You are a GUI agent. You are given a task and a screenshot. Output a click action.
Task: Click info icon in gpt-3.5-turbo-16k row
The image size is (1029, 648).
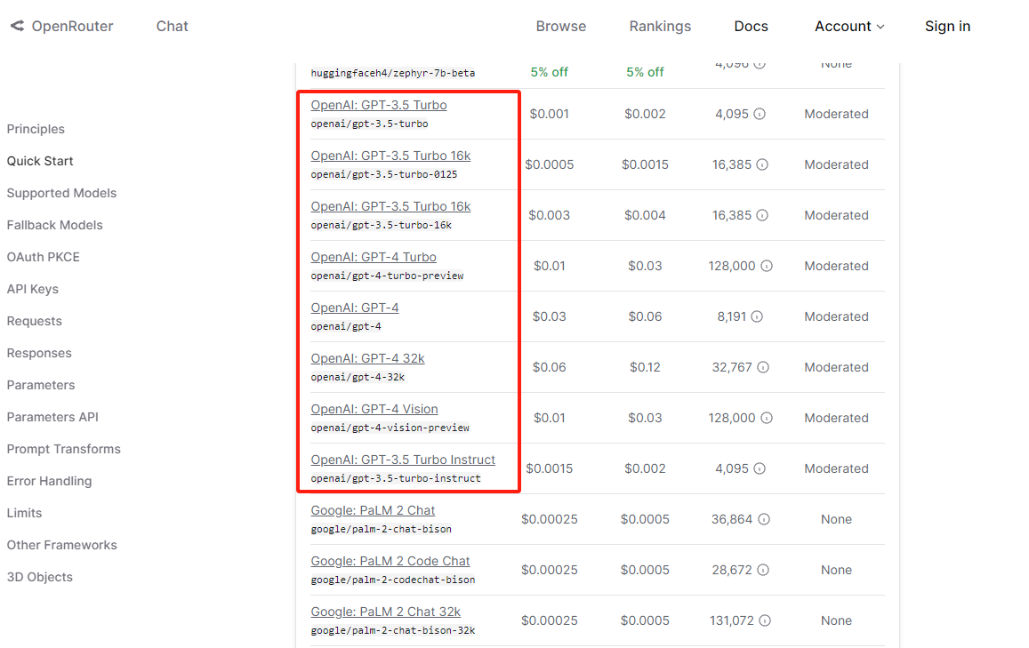[x=762, y=215]
